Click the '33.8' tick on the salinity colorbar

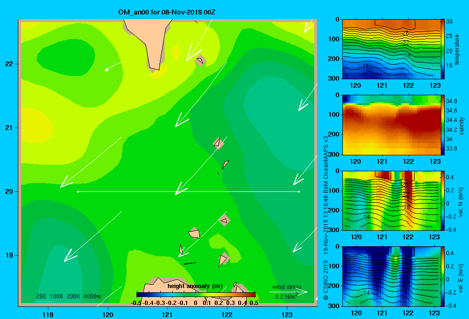click(x=451, y=149)
